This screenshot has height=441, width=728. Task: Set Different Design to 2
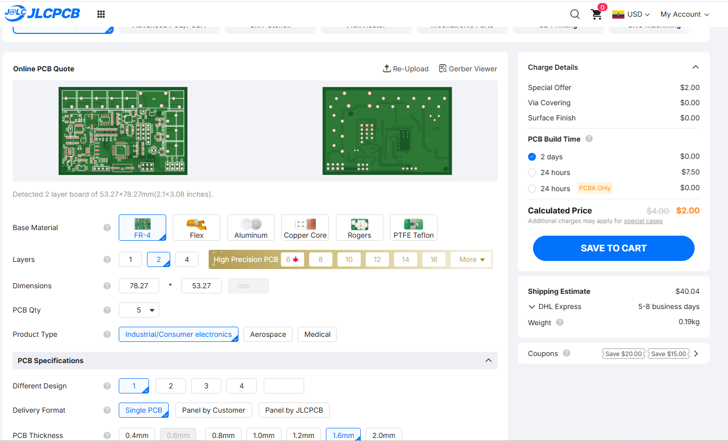pos(171,386)
